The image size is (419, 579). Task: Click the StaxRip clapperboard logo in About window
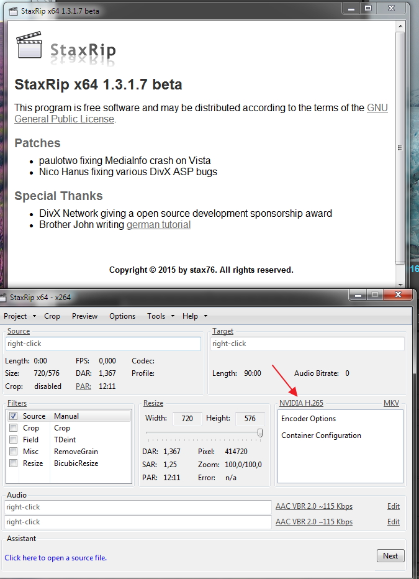[x=29, y=45]
